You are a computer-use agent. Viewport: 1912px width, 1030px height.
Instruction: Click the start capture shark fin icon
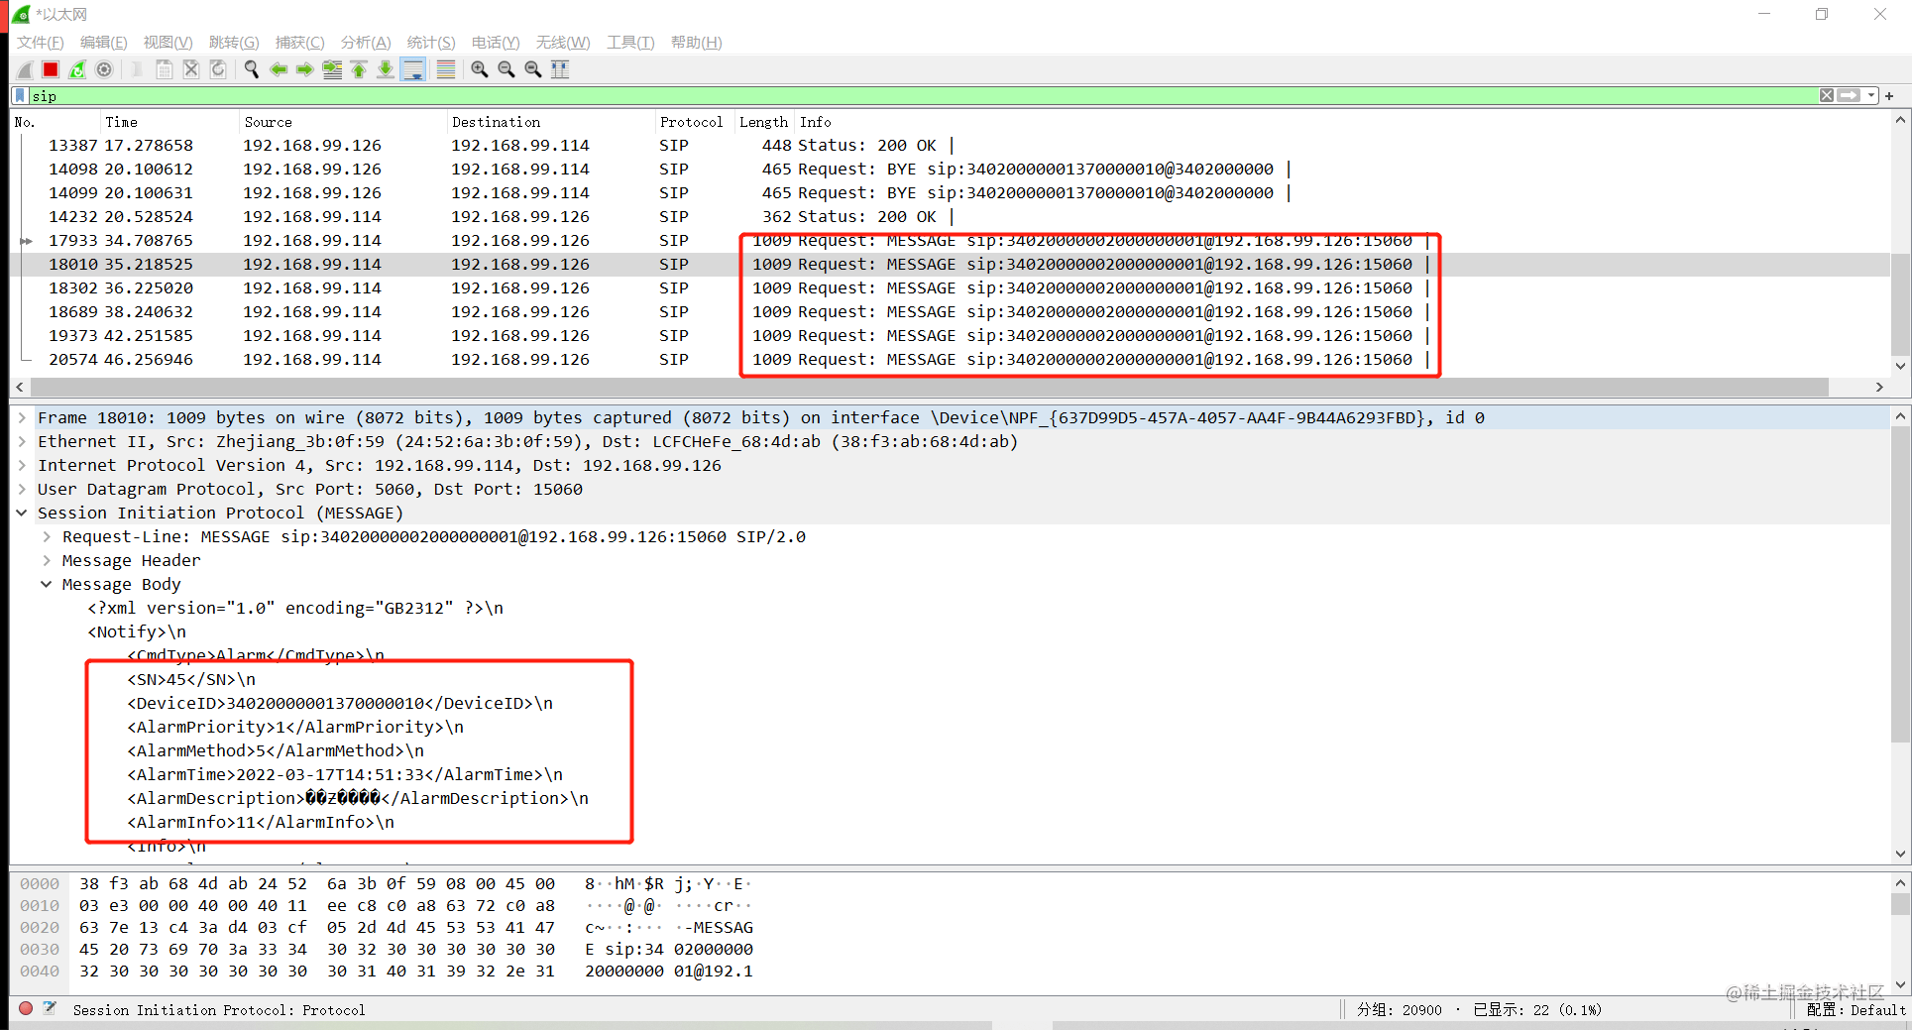25,69
